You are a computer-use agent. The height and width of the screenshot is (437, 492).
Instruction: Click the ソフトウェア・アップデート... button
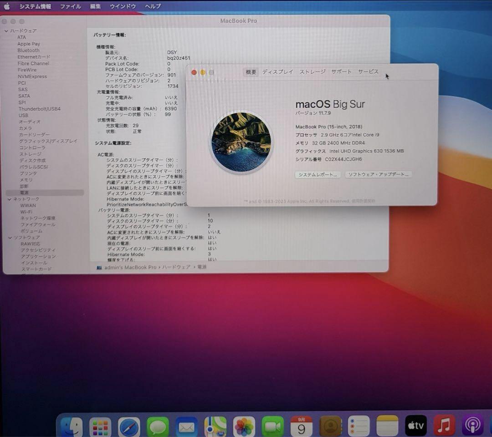(x=378, y=174)
